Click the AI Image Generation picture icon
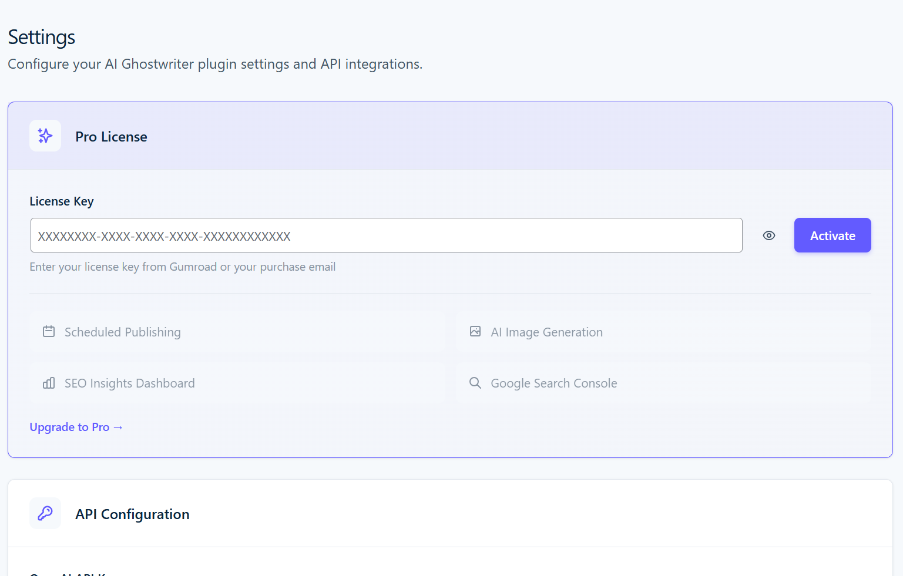 pos(475,332)
